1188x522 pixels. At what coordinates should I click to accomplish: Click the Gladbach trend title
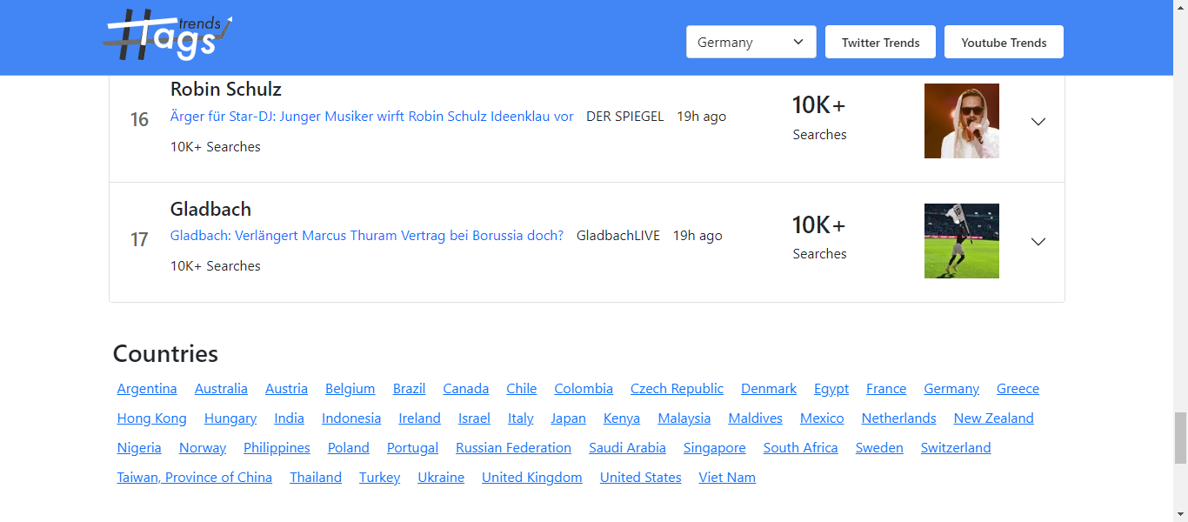pos(210,210)
